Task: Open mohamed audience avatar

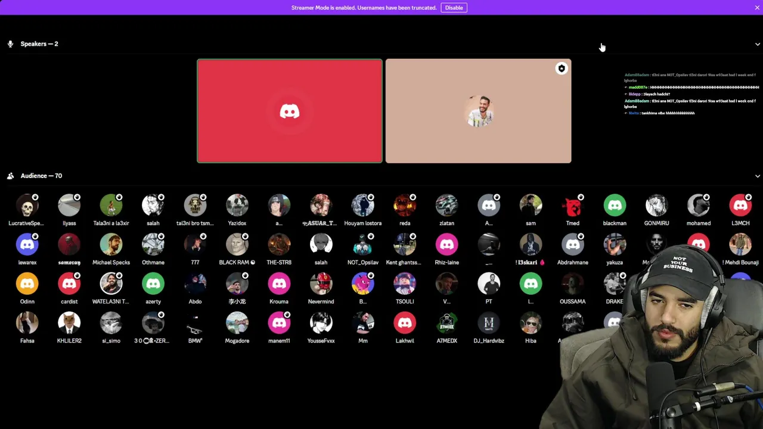Action: pyautogui.click(x=699, y=206)
